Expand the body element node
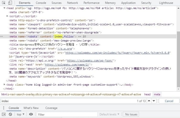Image resolution: width=180 pixels, height=118 pixels. coord(4,85)
